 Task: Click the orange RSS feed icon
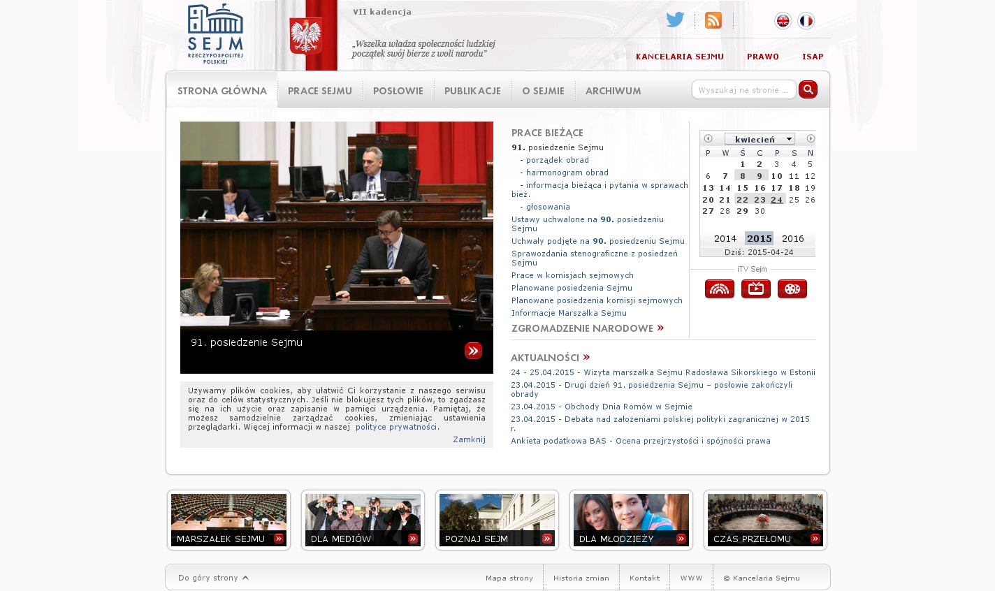(713, 20)
